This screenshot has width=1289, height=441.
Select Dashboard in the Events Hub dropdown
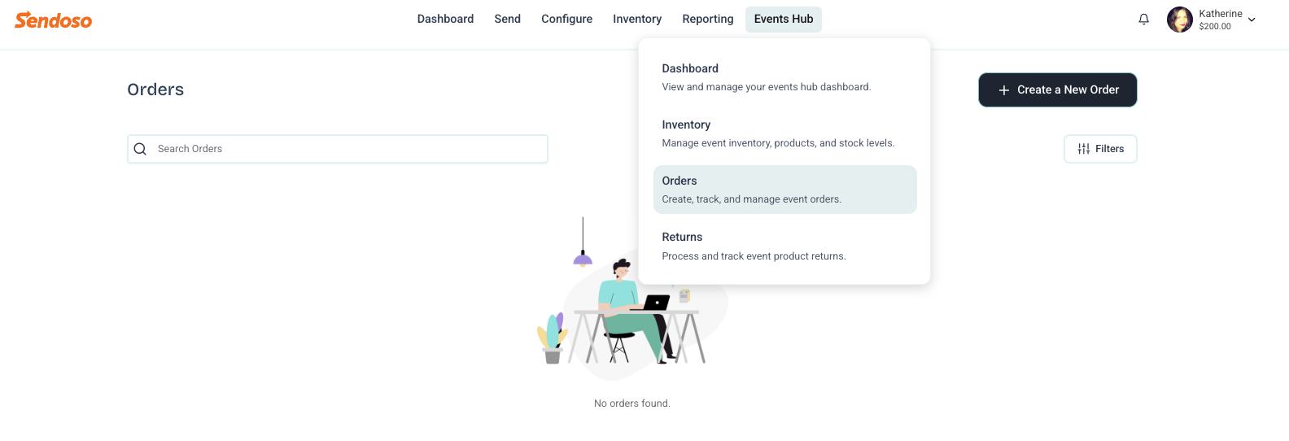click(784, 77)
